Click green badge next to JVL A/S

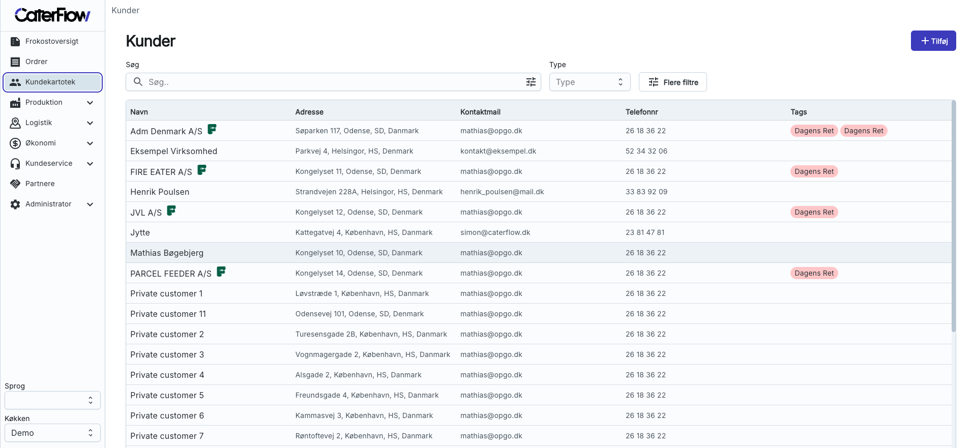coord(171,211)
